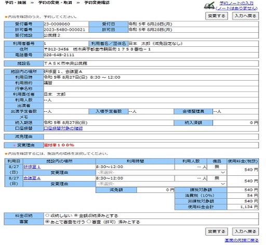Click 日本 太郎 in the 利用責任者 row
The image size is (266, 245).
[55, 94]
